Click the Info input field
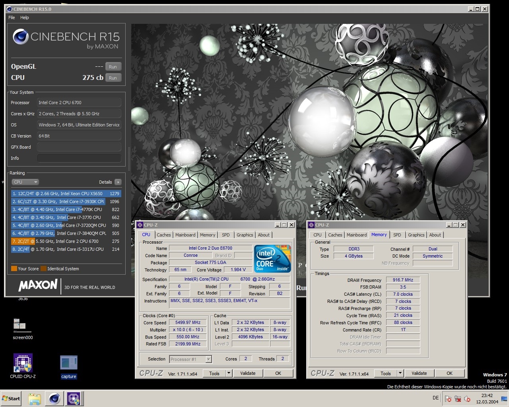509x407 pixels. [x=79, y=158]
